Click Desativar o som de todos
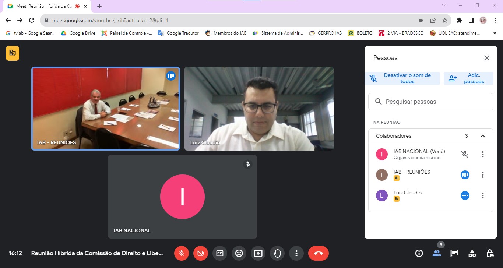The height and width of the screenshot is (268, 503). tap(402, 78)
